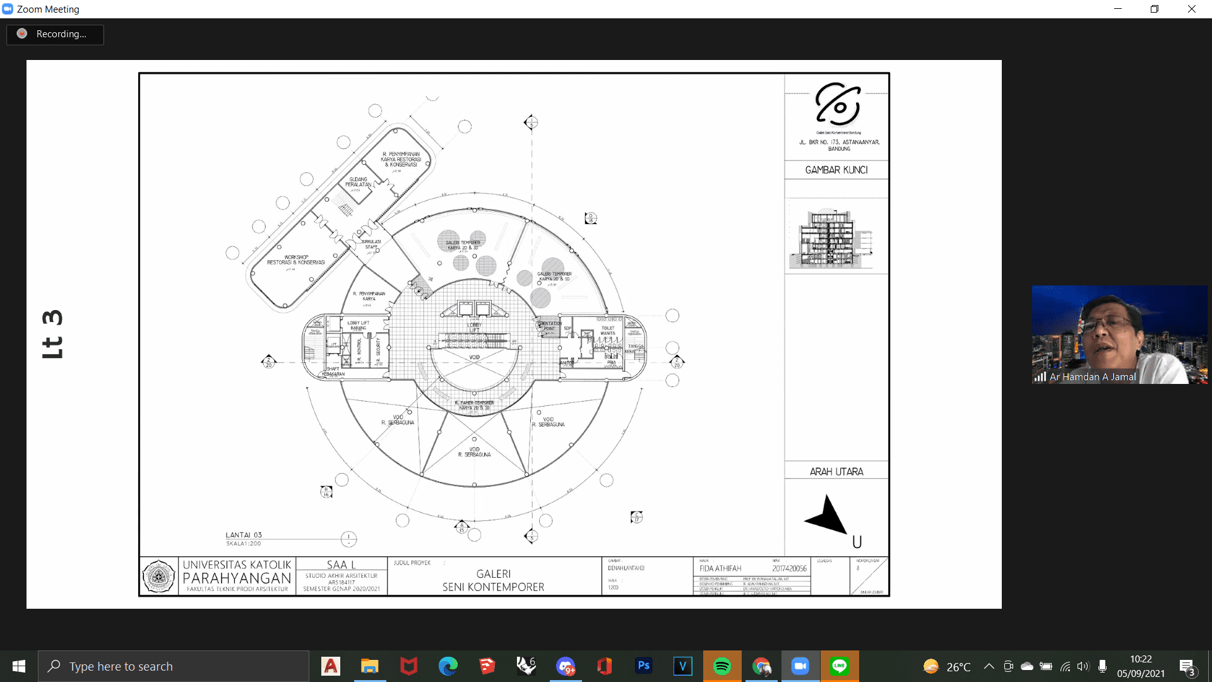Open AutoCAD from the taskbar
Viewport: 1212px width, 682px height.
pos(331,666)
